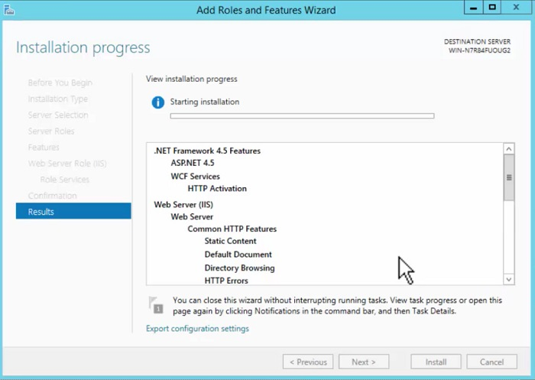Select .NET Framework 4.5 Features entry

pyautogui.click(x=207, y=151)
